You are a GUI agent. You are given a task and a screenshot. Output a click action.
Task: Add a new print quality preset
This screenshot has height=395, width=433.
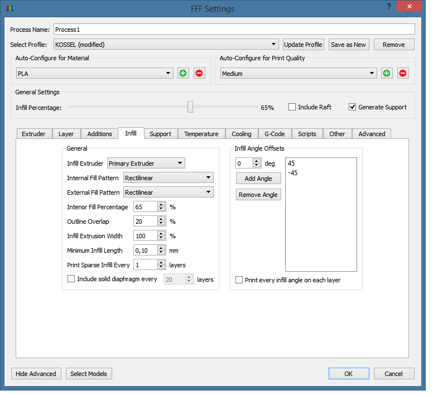tap(387, 74)
